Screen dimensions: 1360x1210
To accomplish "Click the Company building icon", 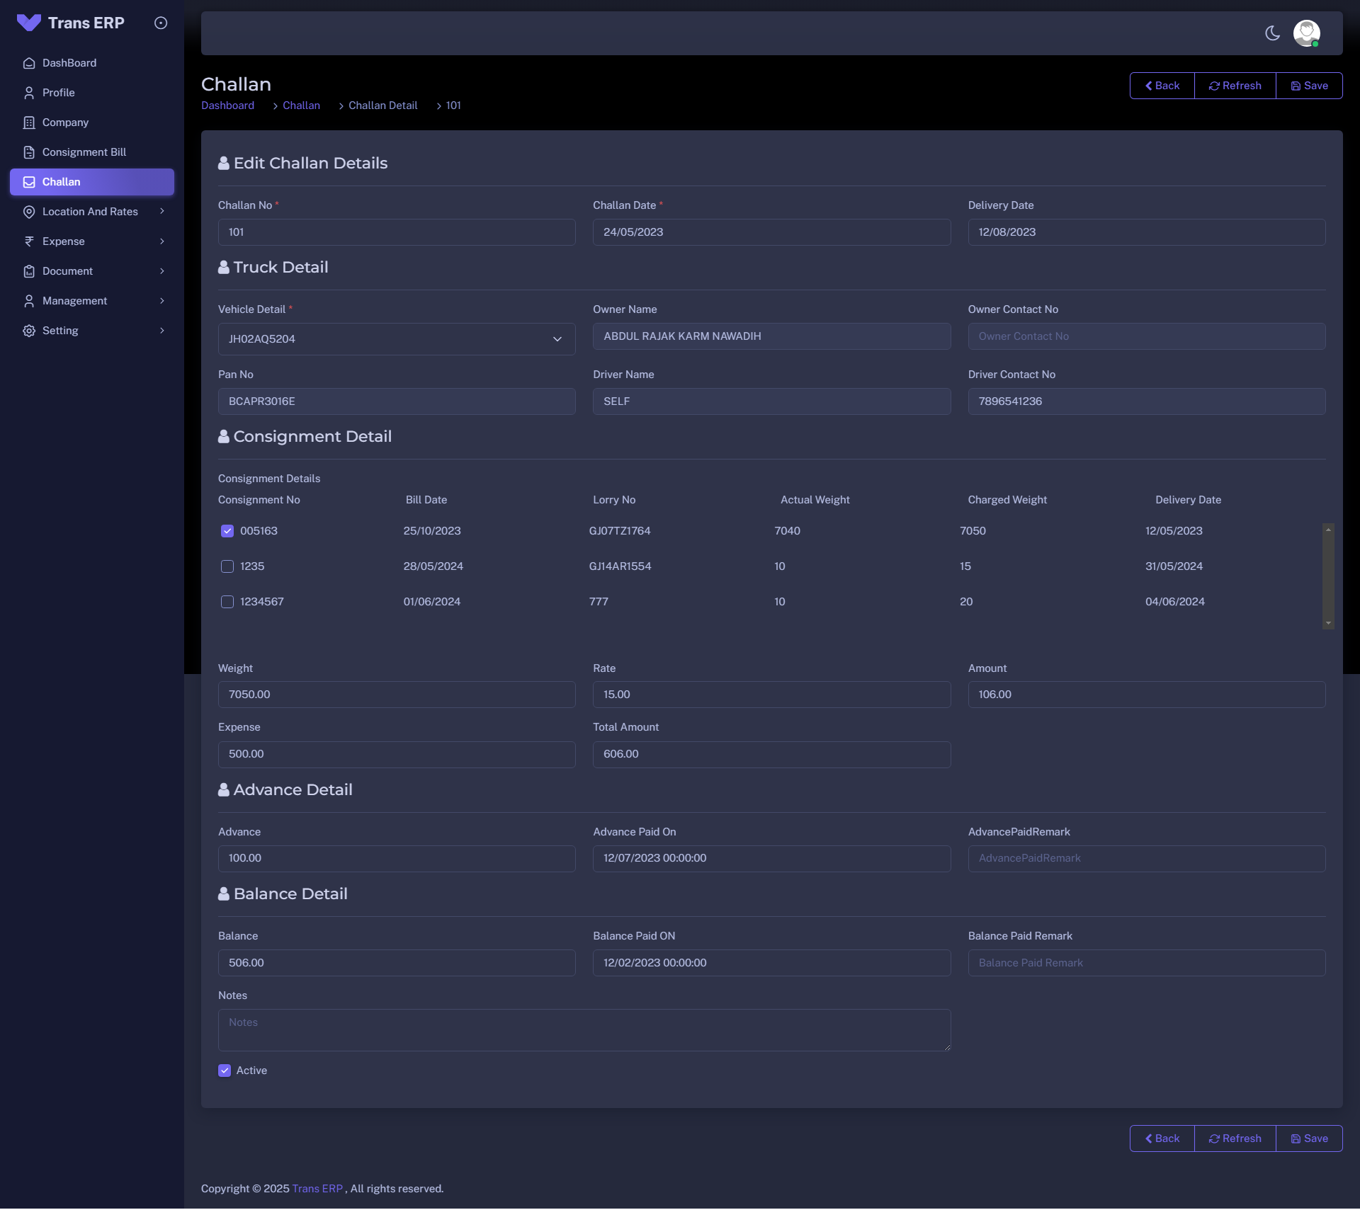I will (x=29, y=122).
